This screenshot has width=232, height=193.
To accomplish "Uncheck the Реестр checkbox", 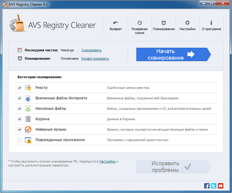I will pyautogui.click(x=20, y=88).
